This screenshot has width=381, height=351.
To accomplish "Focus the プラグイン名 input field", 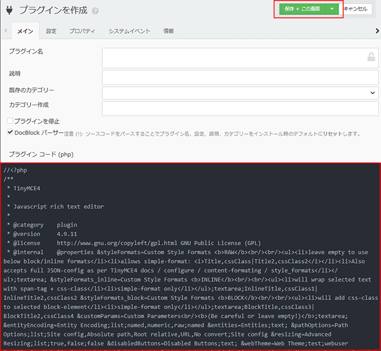I will [234, 57].
